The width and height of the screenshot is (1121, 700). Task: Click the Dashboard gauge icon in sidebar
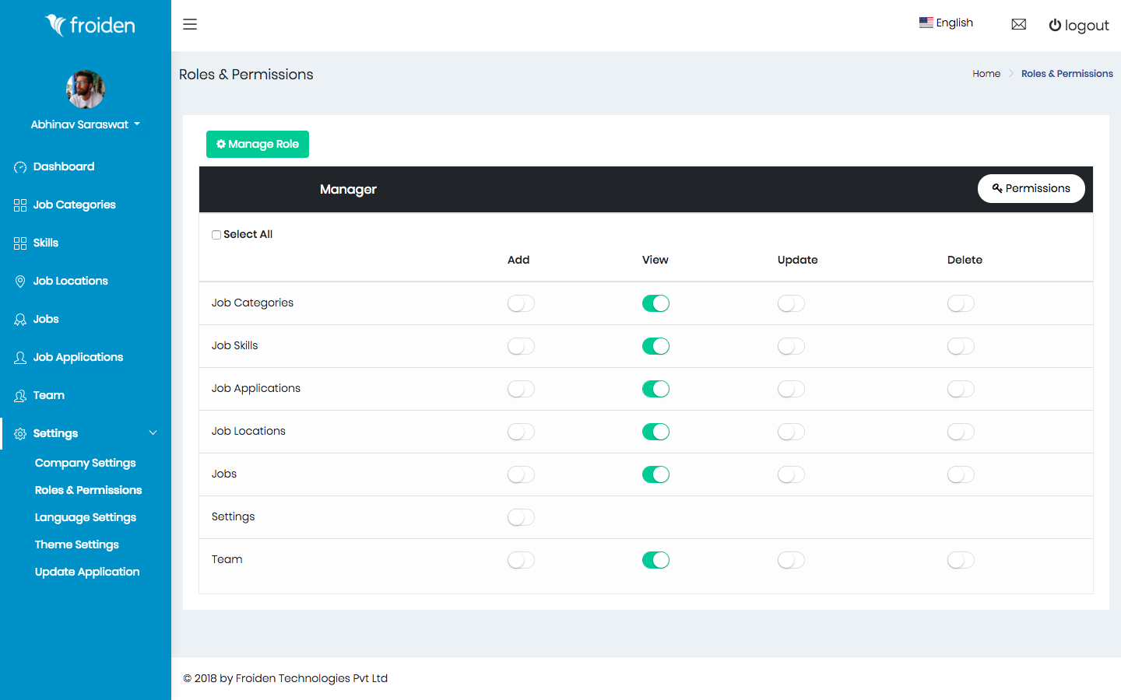click(x=20, y=167)
